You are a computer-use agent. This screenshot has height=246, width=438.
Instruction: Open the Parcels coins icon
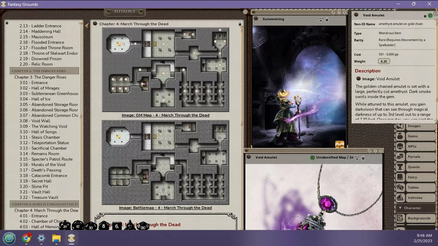tap(400, 156)
